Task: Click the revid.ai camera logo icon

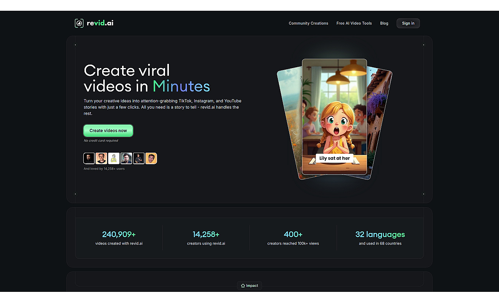Action: coord(79,23)
